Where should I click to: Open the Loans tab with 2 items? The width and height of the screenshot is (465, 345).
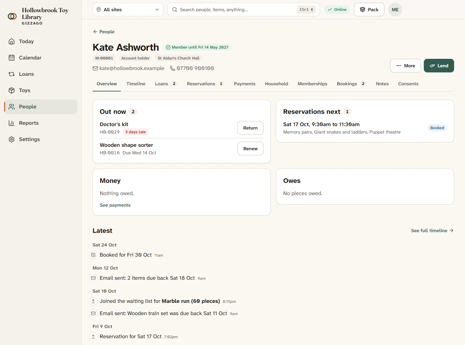tap(166, 84)
